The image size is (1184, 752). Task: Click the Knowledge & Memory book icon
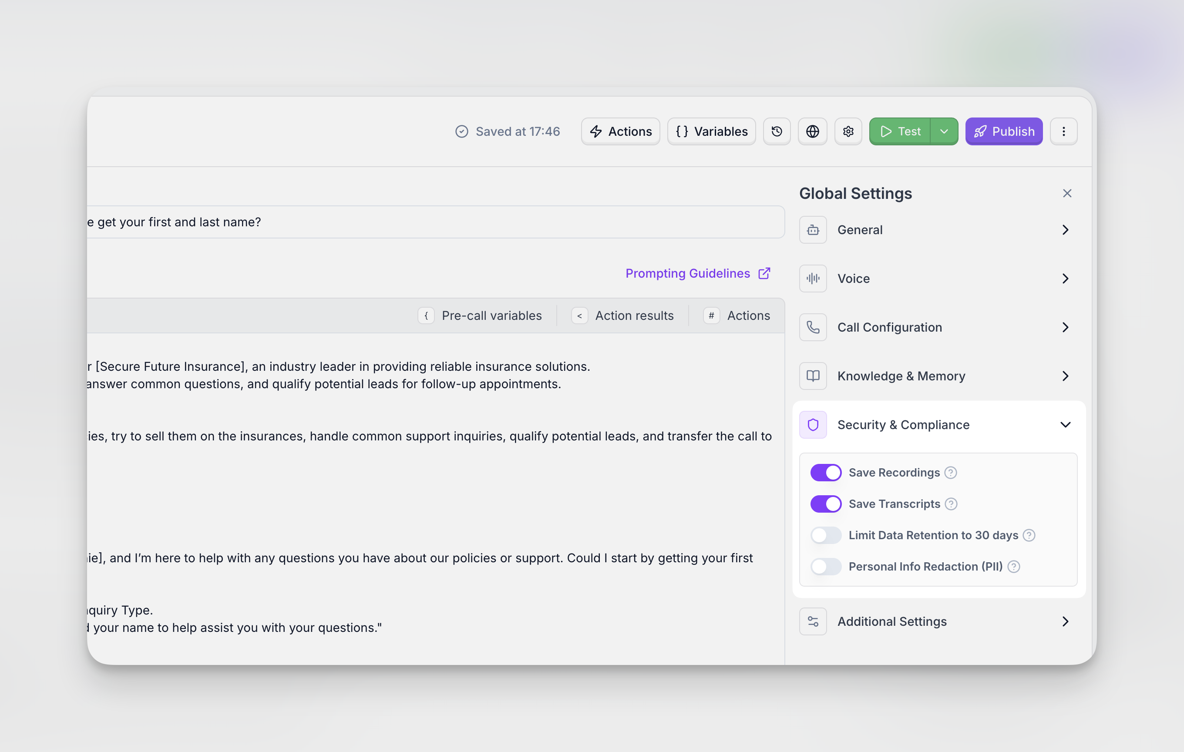tap(813, 376)
